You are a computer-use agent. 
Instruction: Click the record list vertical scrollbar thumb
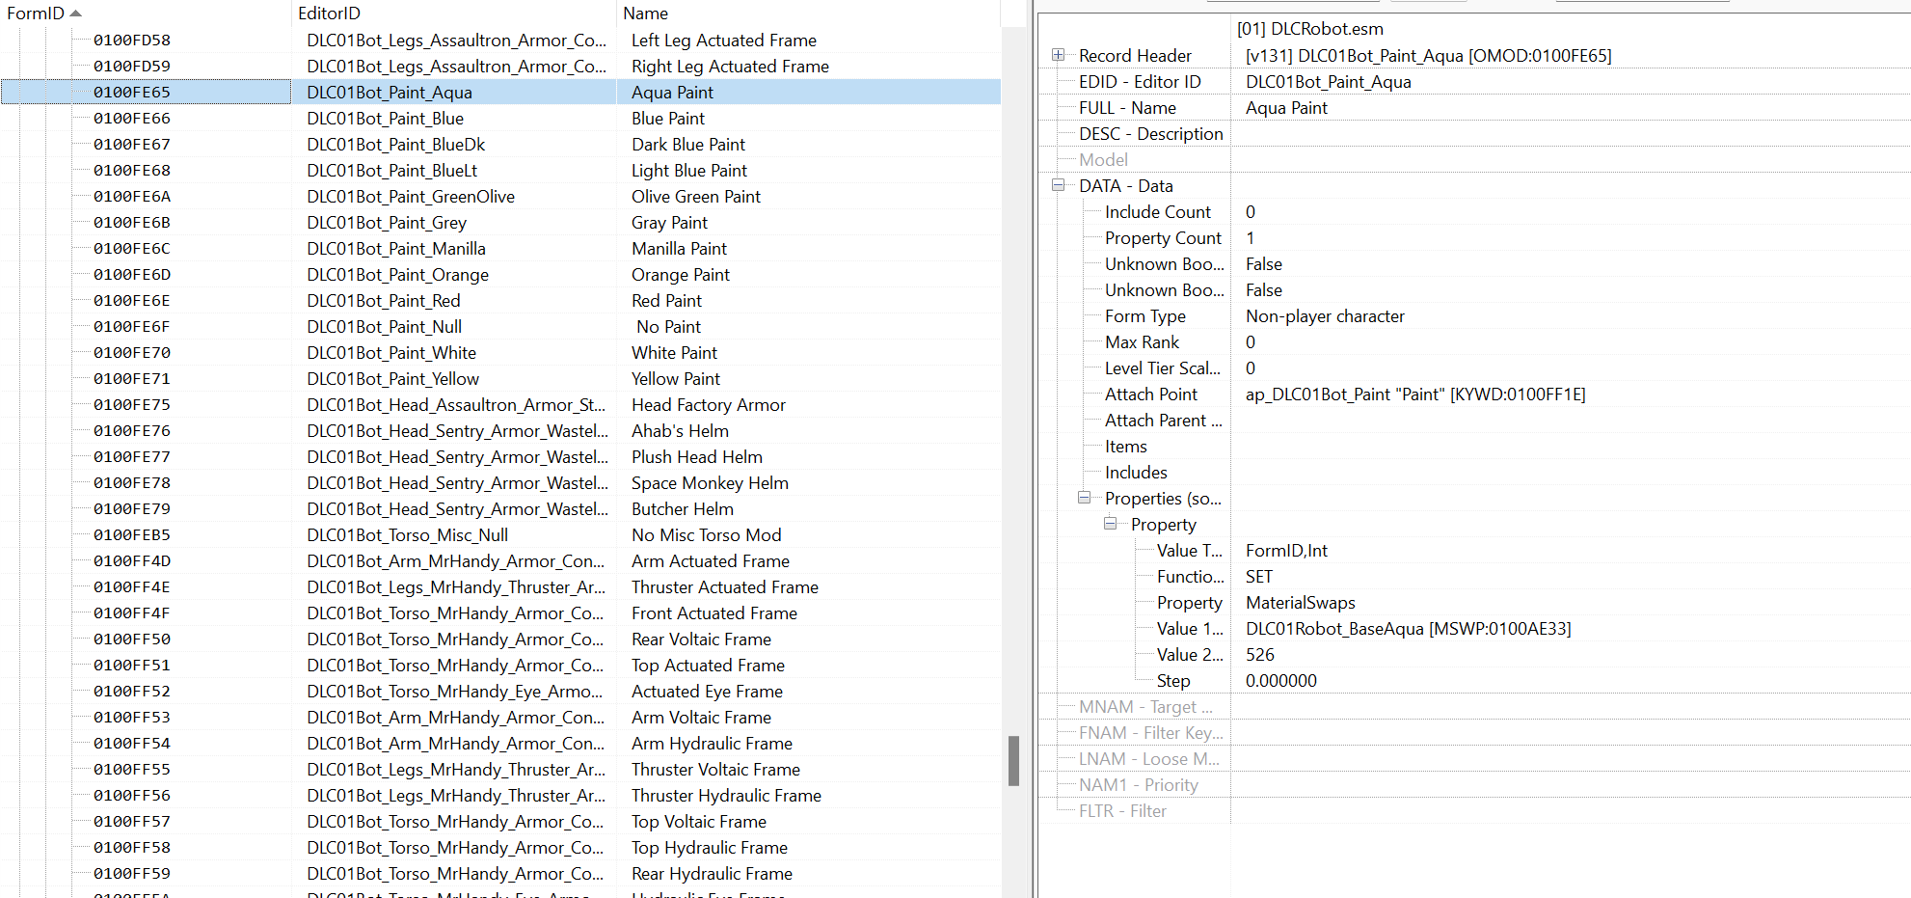coord(1013,761)
